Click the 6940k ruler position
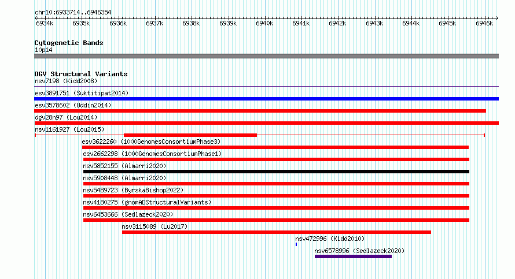The width and height of the screenshot is (515, 279). click(264, 23)
